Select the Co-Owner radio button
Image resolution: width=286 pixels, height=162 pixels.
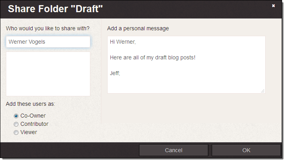[x=16, y=116]
